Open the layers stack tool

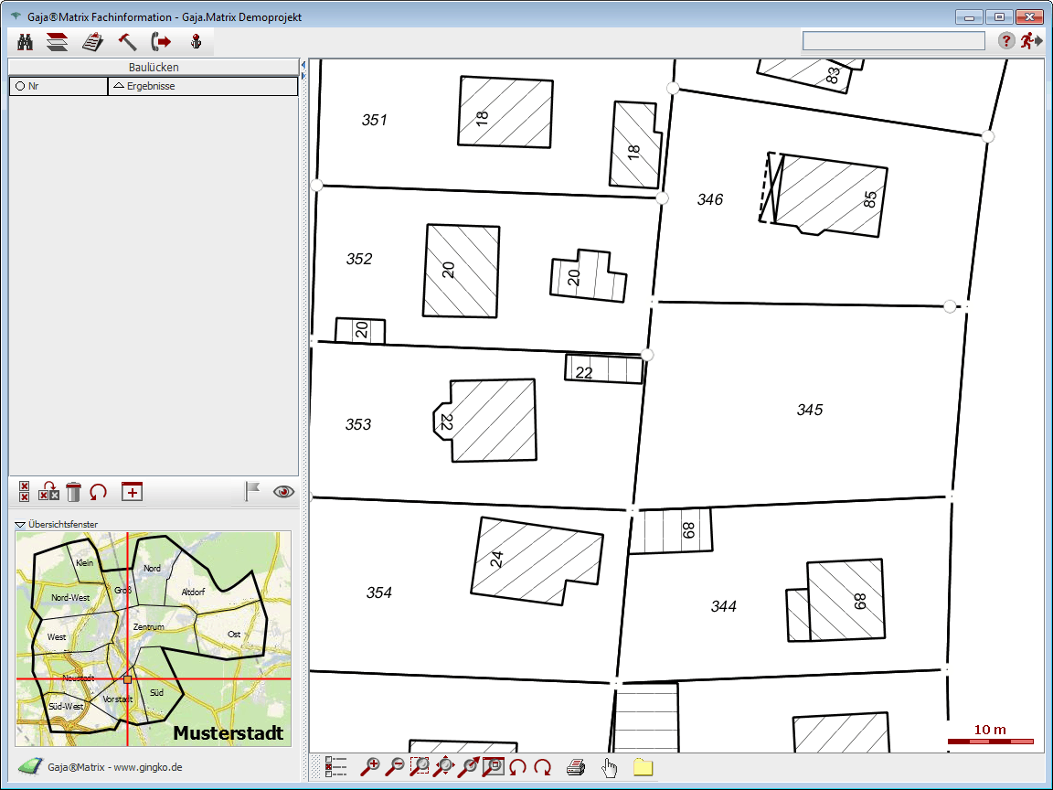click(58, 41)
